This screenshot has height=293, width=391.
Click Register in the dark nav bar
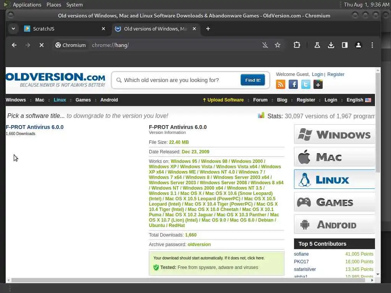306,100
